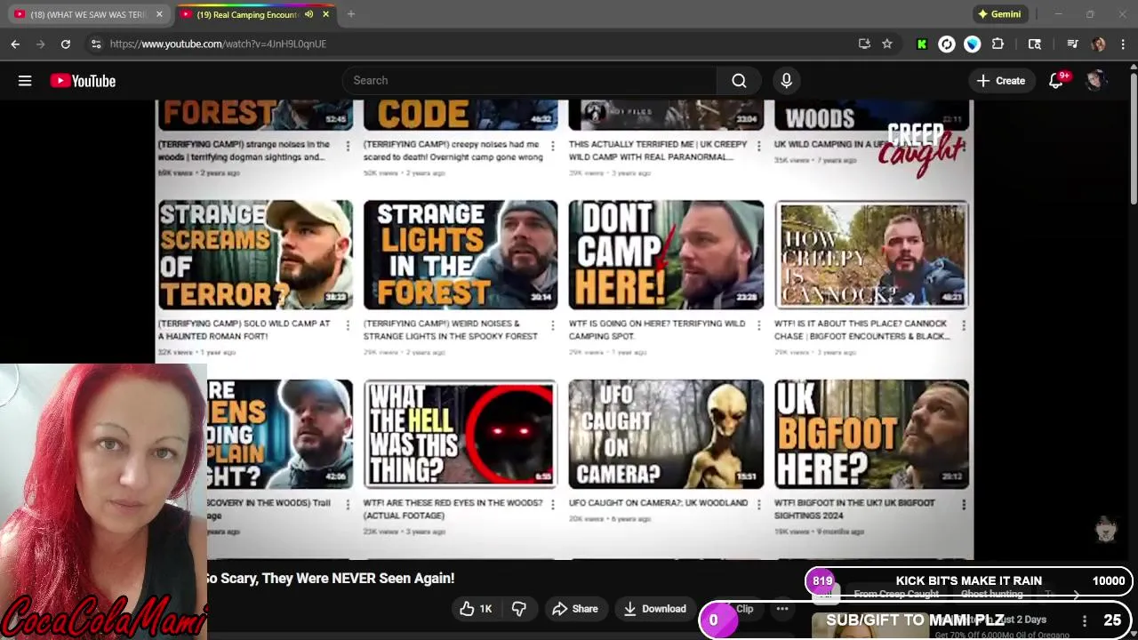Open the YouTube hamburger guide menu

[25, 81]
